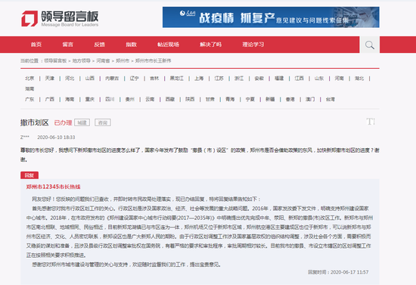This screenshot has width=416, height=285.
Task: Click the 城建 category tag
Action: click(82, 122)
